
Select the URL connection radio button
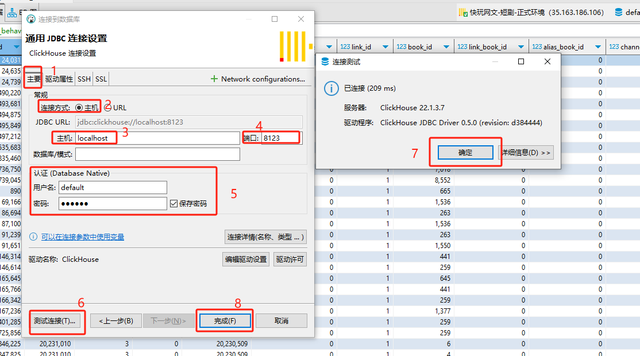(x=108, y=107)
